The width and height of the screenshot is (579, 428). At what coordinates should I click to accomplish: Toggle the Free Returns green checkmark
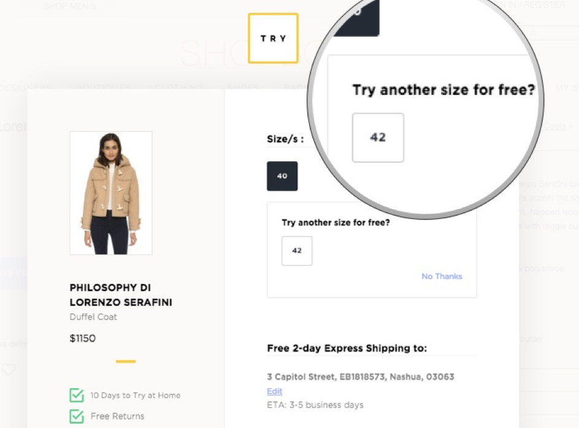point(77,416)
